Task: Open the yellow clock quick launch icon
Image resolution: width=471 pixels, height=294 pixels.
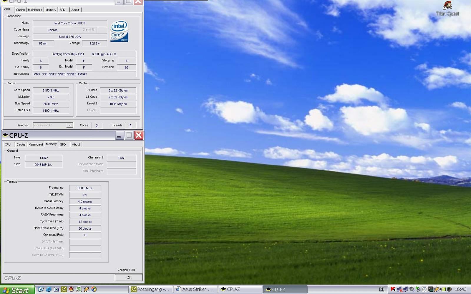Action: [64, 289]
